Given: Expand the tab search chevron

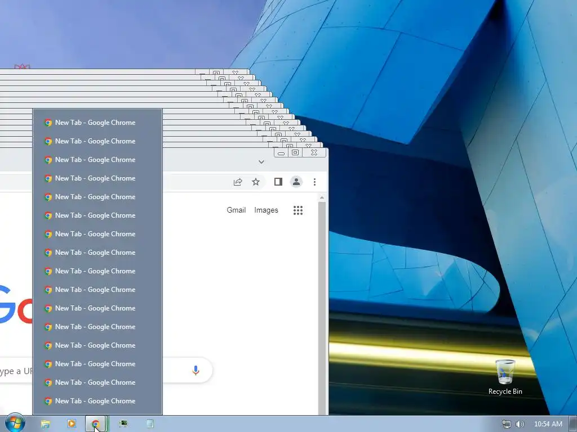Looking at the screenshot, I should [x=261, y=161].
